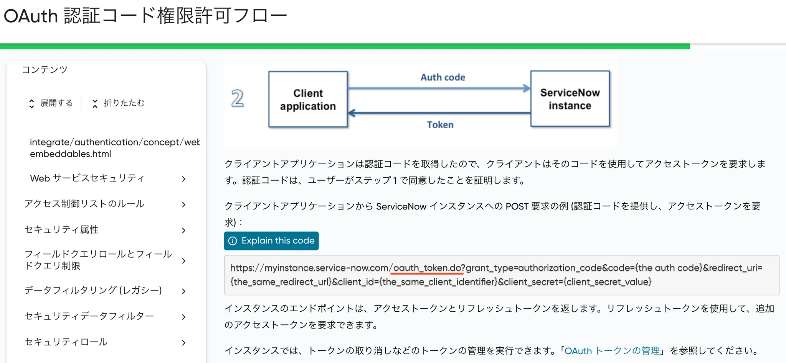Screen dimensions: 786x363
Task: Click the paragraph starting インスタンスのエンドポイントは
Action: point(499,317)
